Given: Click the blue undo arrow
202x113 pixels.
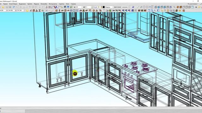Looking at the screenshot, I should pyautogui.click(x=14, y=7).
